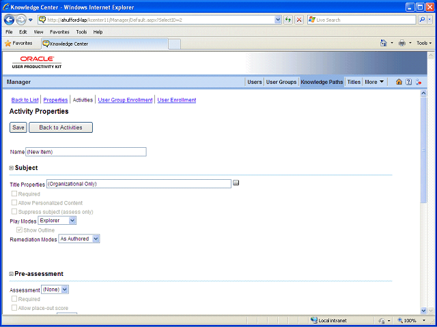Screen dimensions: 437x327
Task: Toggle Suppress subject (assess only) checkbox
Action: pyautogui.click(x=14, y=212)
